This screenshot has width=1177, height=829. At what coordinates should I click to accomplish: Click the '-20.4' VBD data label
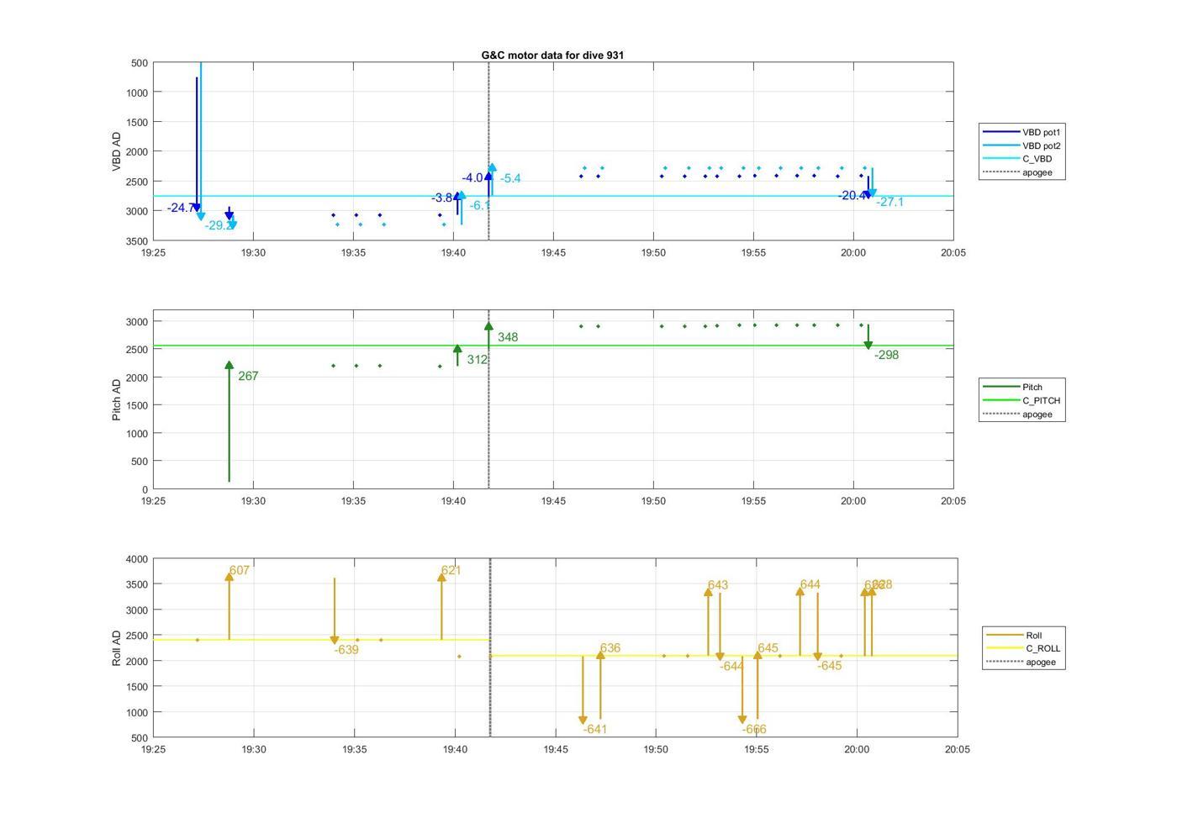(x=851, y=195)
